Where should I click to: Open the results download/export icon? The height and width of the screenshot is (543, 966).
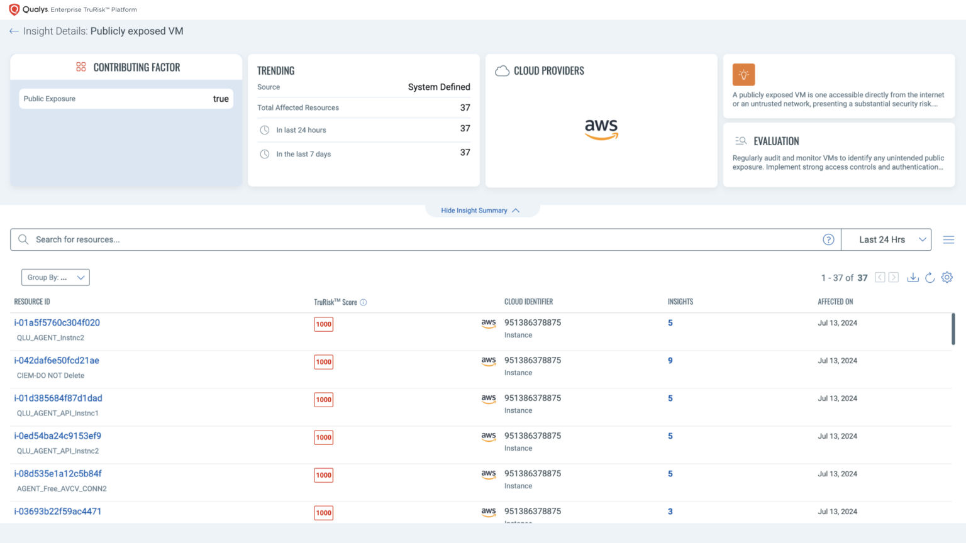coord(913,277)
